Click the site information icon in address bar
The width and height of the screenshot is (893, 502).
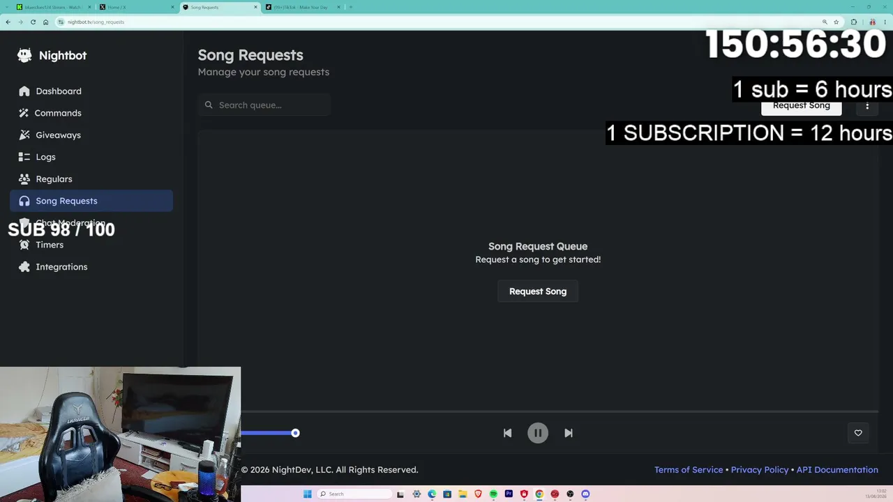(x=61, y=22)
